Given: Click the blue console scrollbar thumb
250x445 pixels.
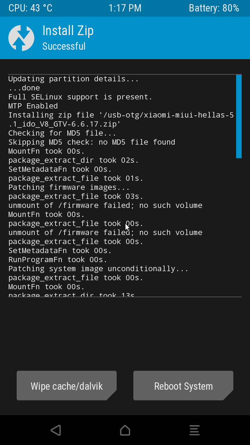Looking at the screenshot, I should point(239,116).
